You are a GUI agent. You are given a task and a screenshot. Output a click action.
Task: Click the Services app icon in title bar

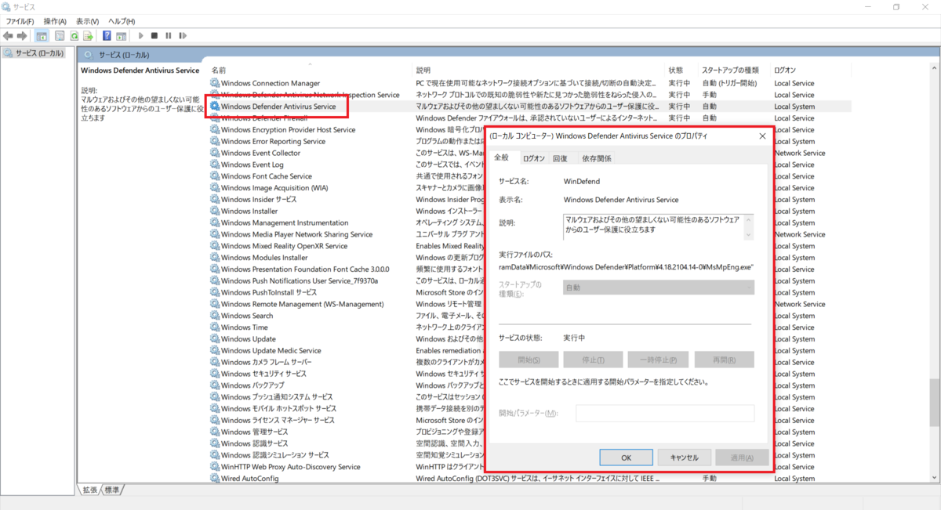[x=6, y=6]
